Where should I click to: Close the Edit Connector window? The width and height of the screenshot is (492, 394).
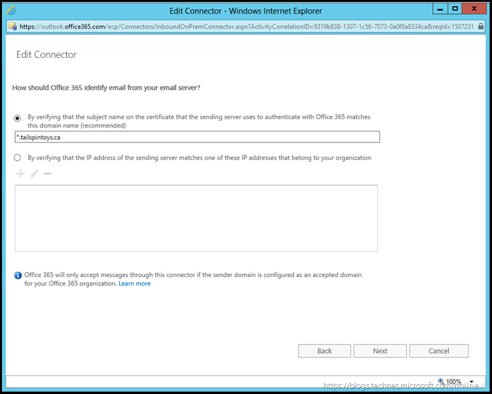click(475, 10)
